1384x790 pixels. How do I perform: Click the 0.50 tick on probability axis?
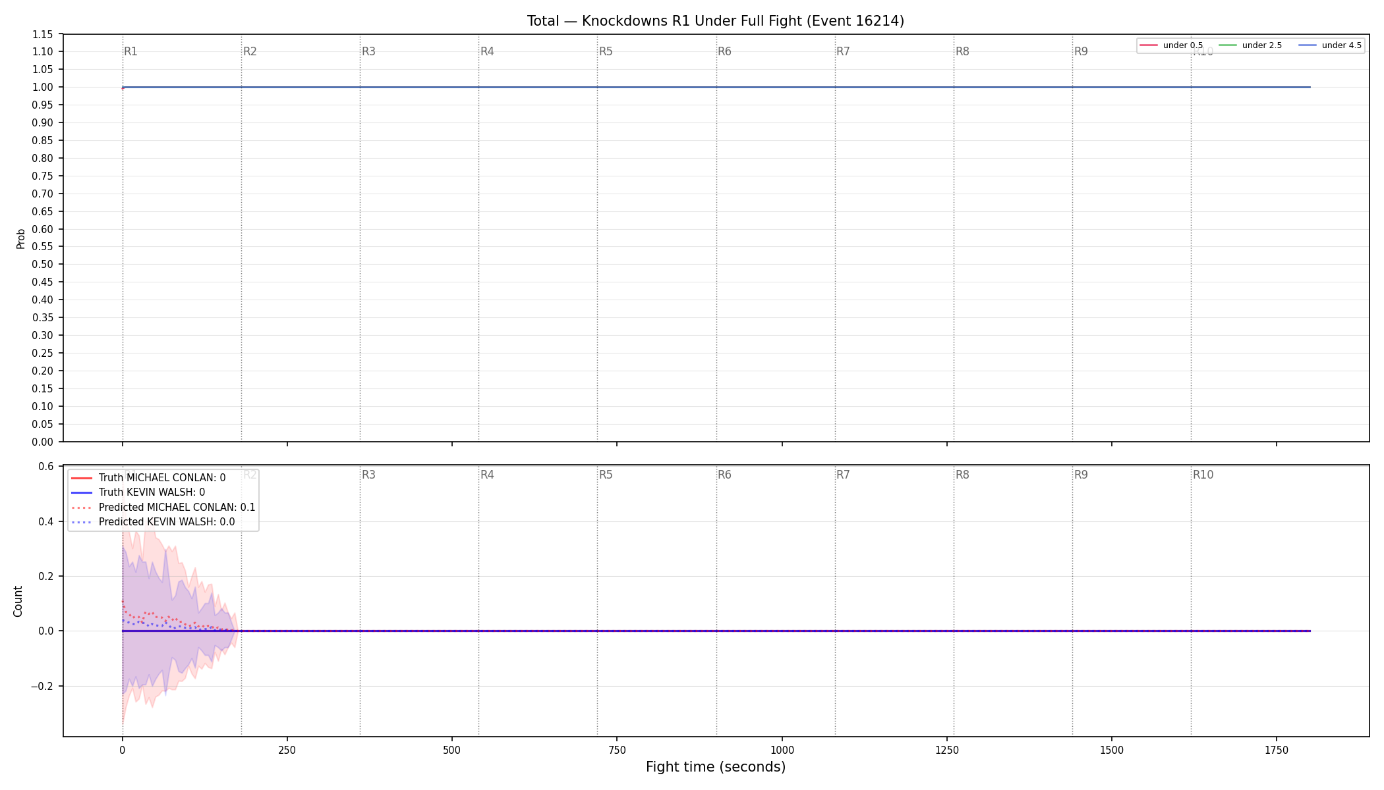(x=43, y=265)
